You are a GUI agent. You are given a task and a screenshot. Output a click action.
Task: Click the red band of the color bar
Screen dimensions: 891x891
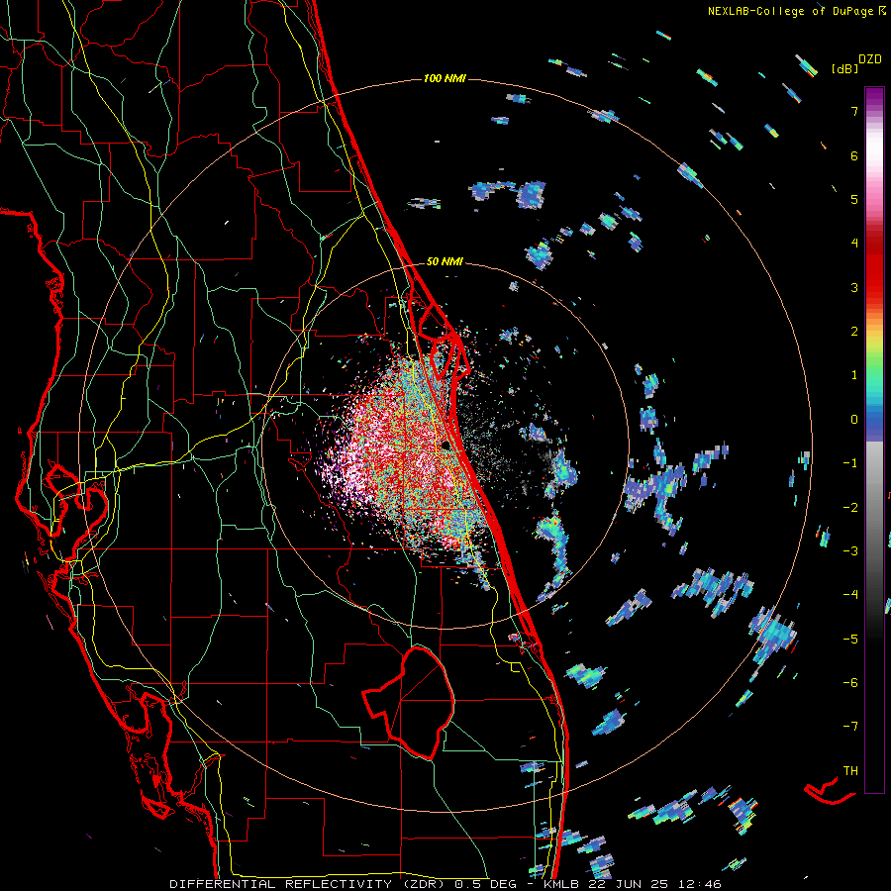874,267
